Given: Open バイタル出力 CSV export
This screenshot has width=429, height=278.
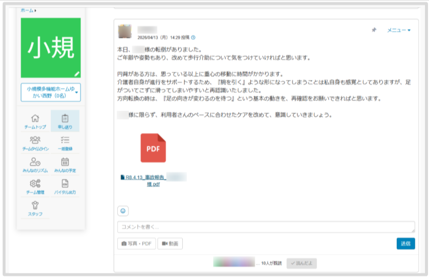Looking at the screenshot, I should click(x=65, y=187).
